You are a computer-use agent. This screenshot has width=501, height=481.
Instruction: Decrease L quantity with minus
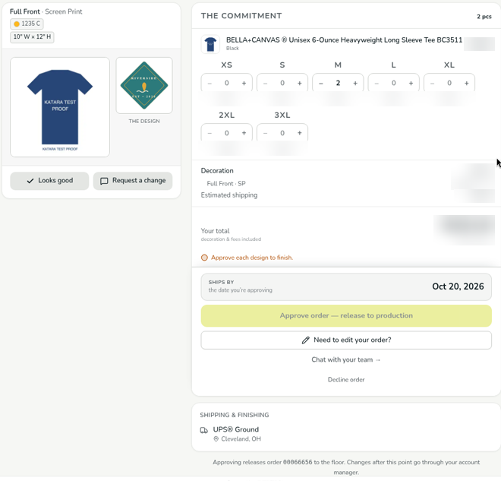click(x=377, y=83)
